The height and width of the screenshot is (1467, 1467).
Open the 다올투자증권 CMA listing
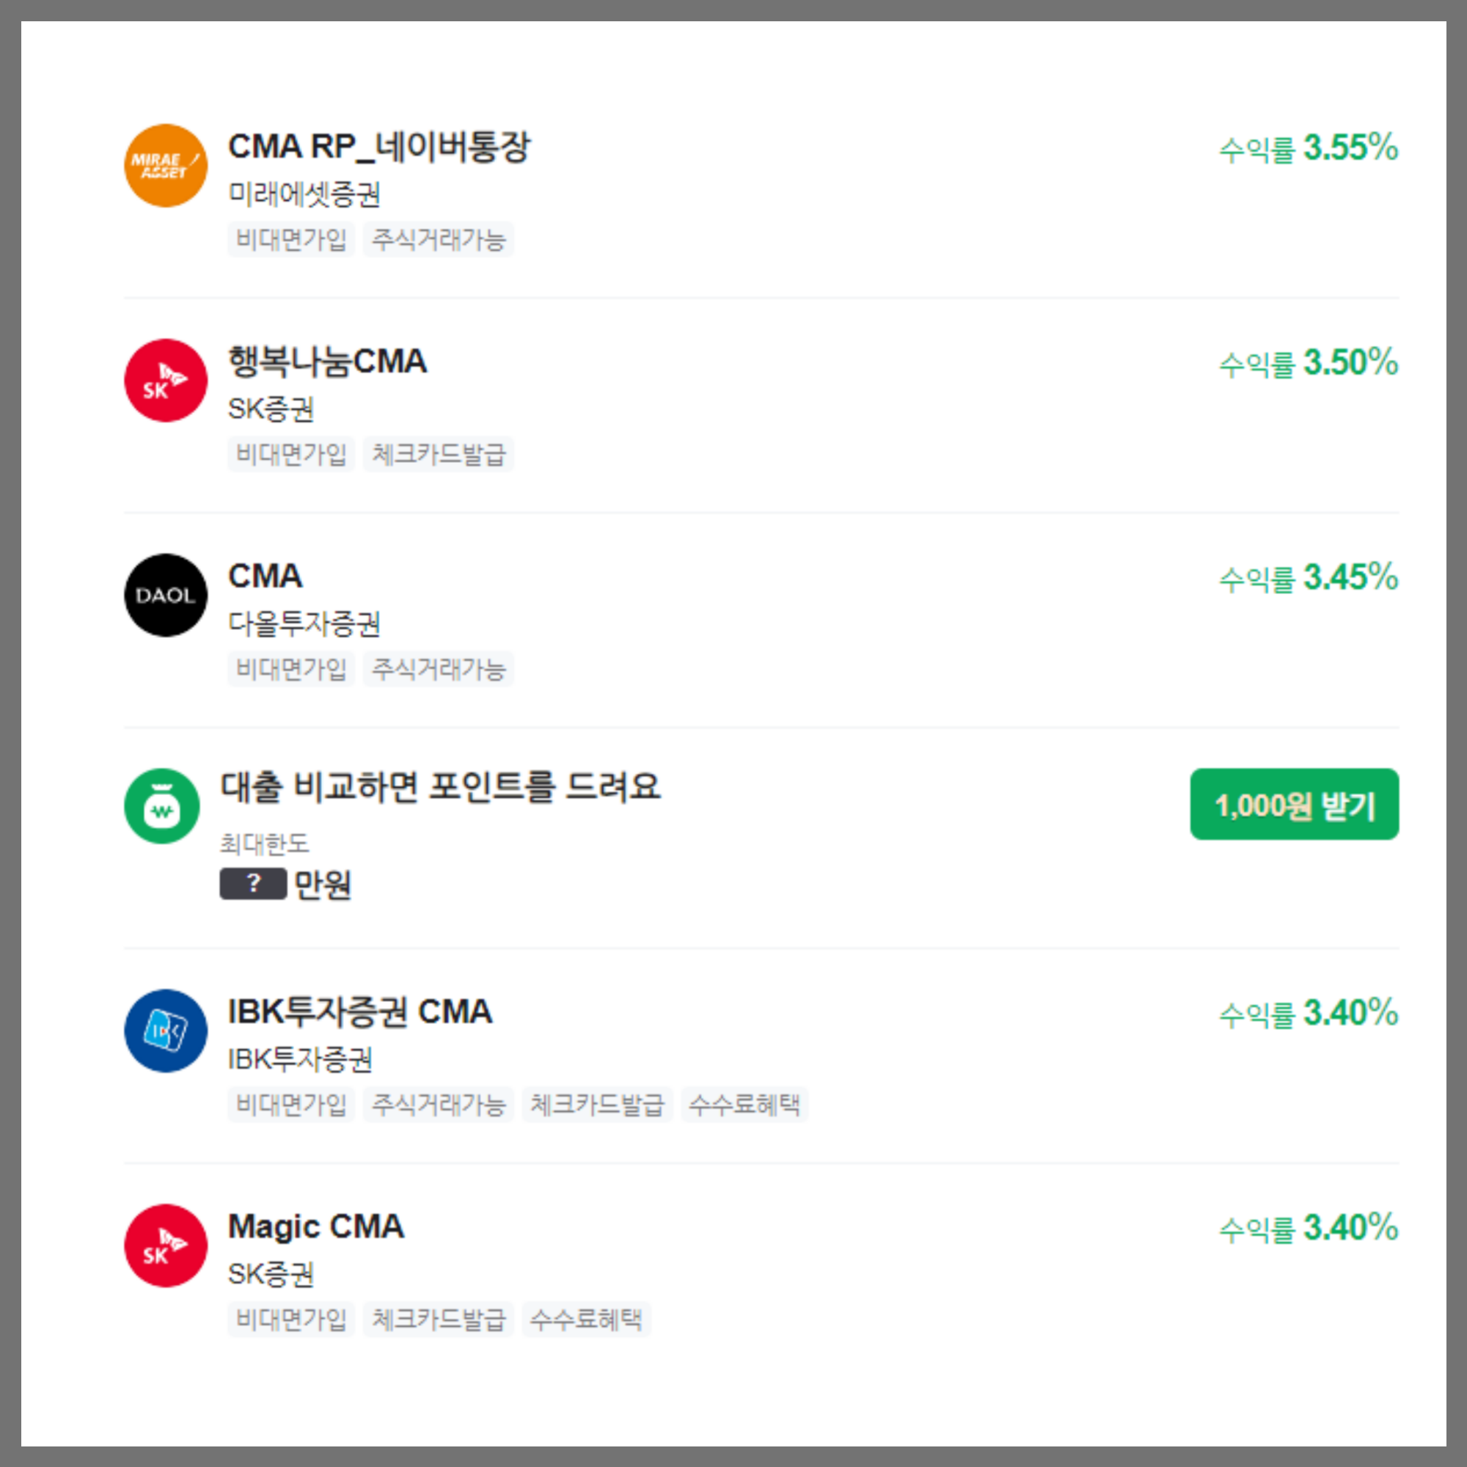tap(266, 577)
